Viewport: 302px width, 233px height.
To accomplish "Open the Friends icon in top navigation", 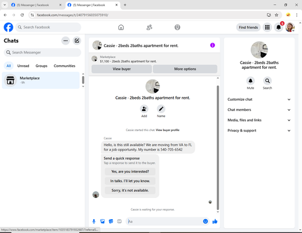I will (149, 27).
